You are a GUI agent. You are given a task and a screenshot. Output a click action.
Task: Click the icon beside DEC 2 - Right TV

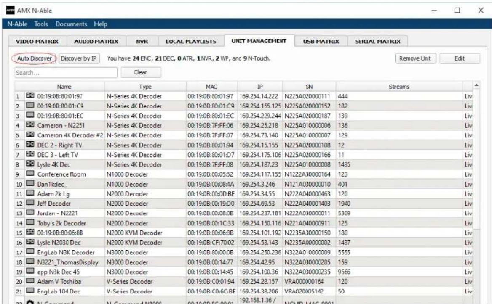pos(30,144)
